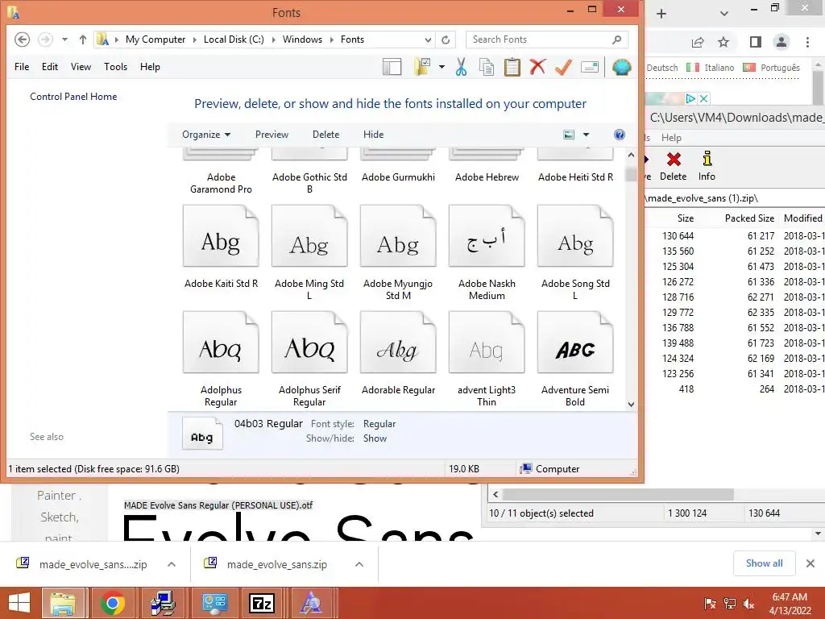The width and height of the screenshot is (825, 619).
Task: Click the Up one level arrow
Action: pyautogui.click(x=83, y=39)
